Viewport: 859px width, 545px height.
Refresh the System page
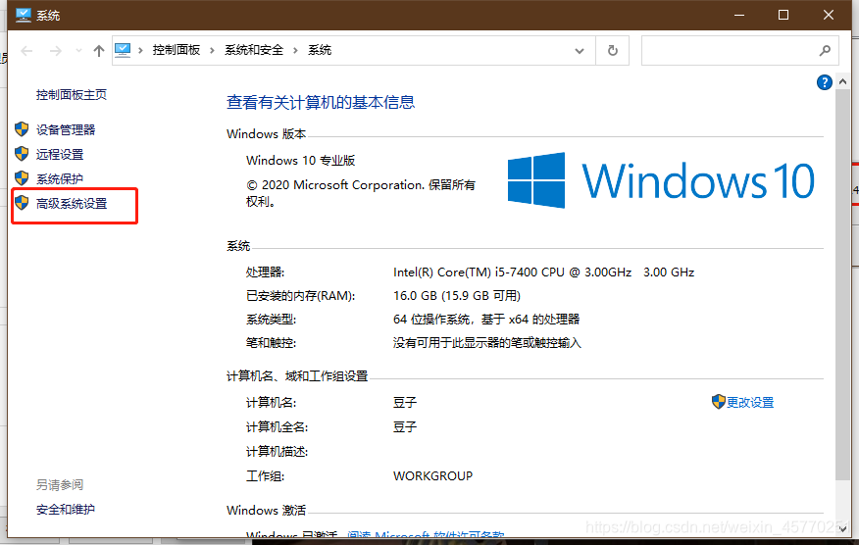click(x=613, y=51)
